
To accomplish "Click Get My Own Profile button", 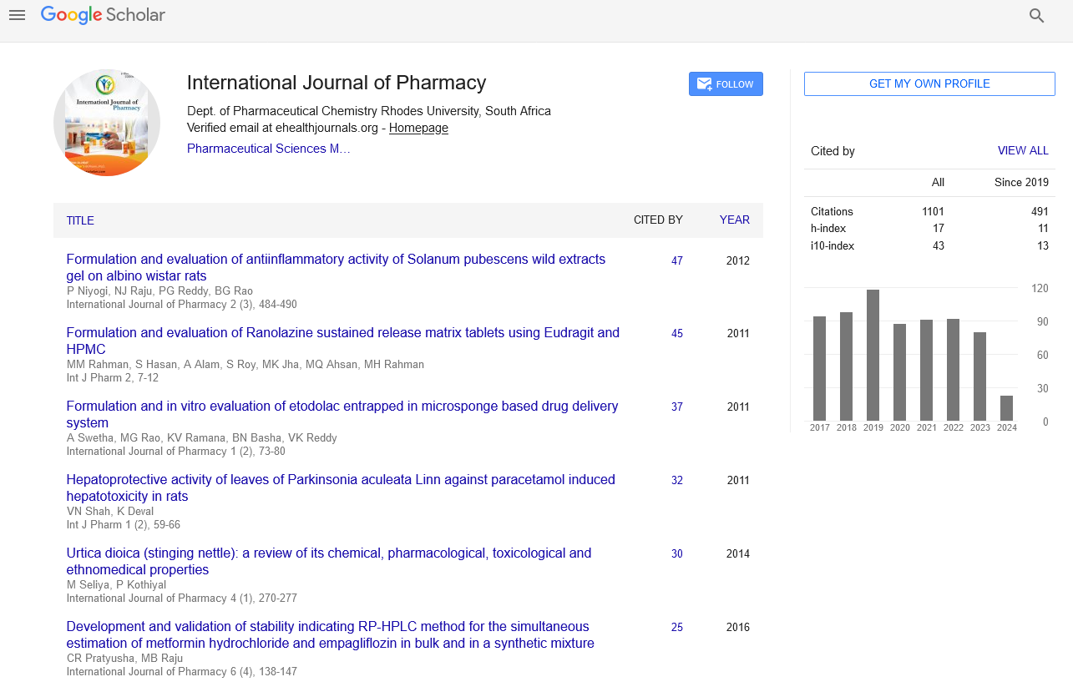I will point(929,84).
